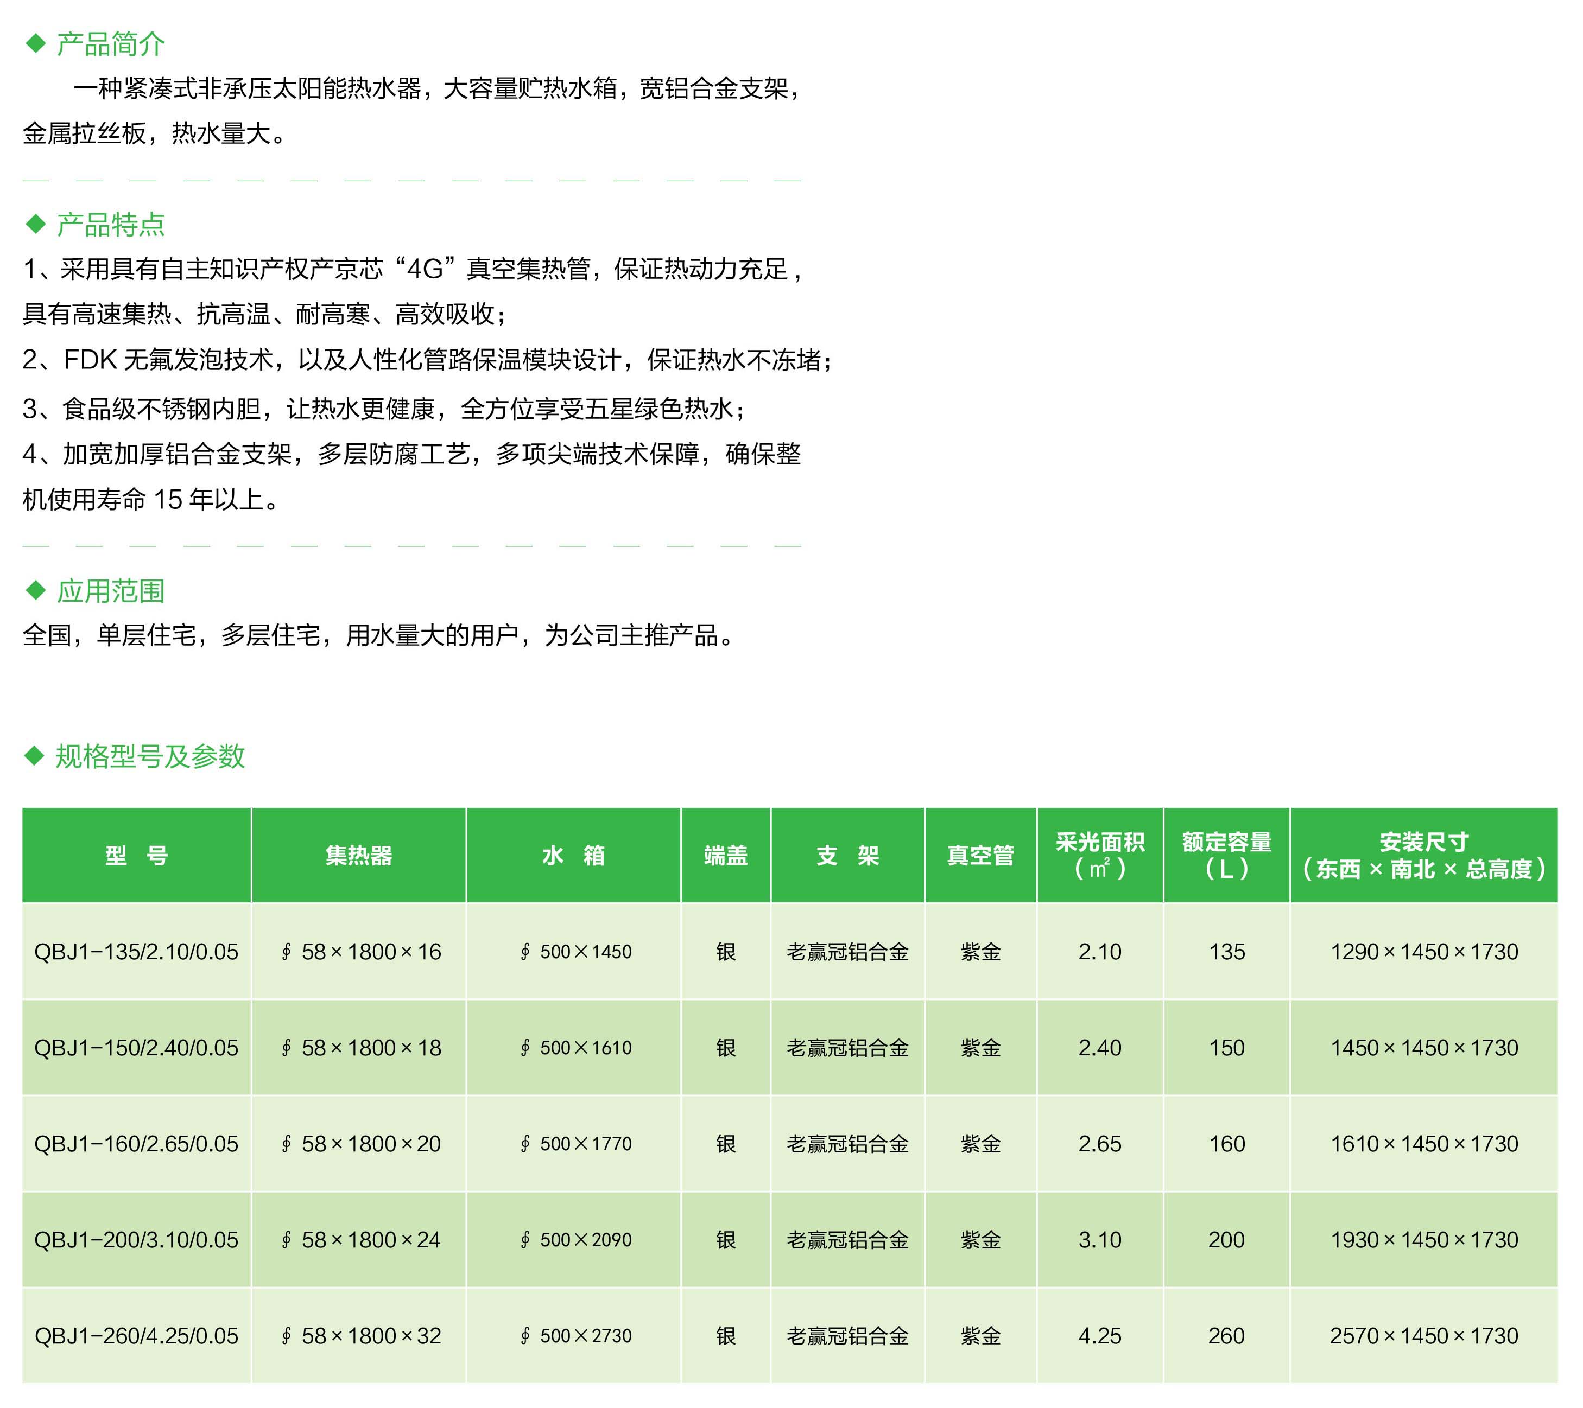The image size is (1583, 1408).
Task: Click the green diamond beside 产品特点
Action: coord(36,224)
